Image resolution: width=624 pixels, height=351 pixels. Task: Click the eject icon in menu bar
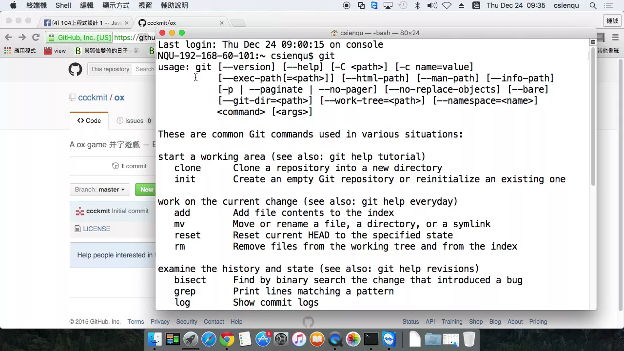pos(462,5)
